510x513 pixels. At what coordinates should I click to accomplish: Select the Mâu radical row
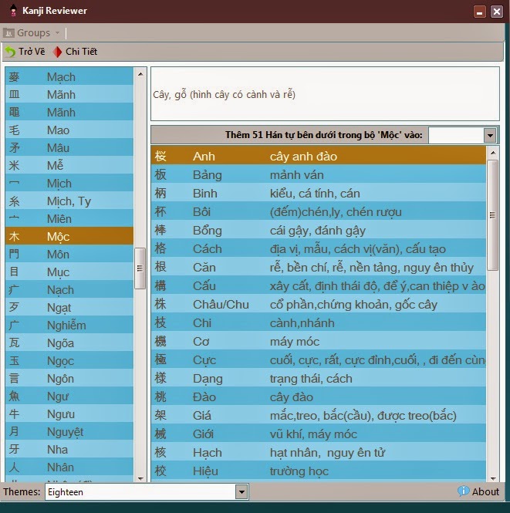(x=69, y=148)
